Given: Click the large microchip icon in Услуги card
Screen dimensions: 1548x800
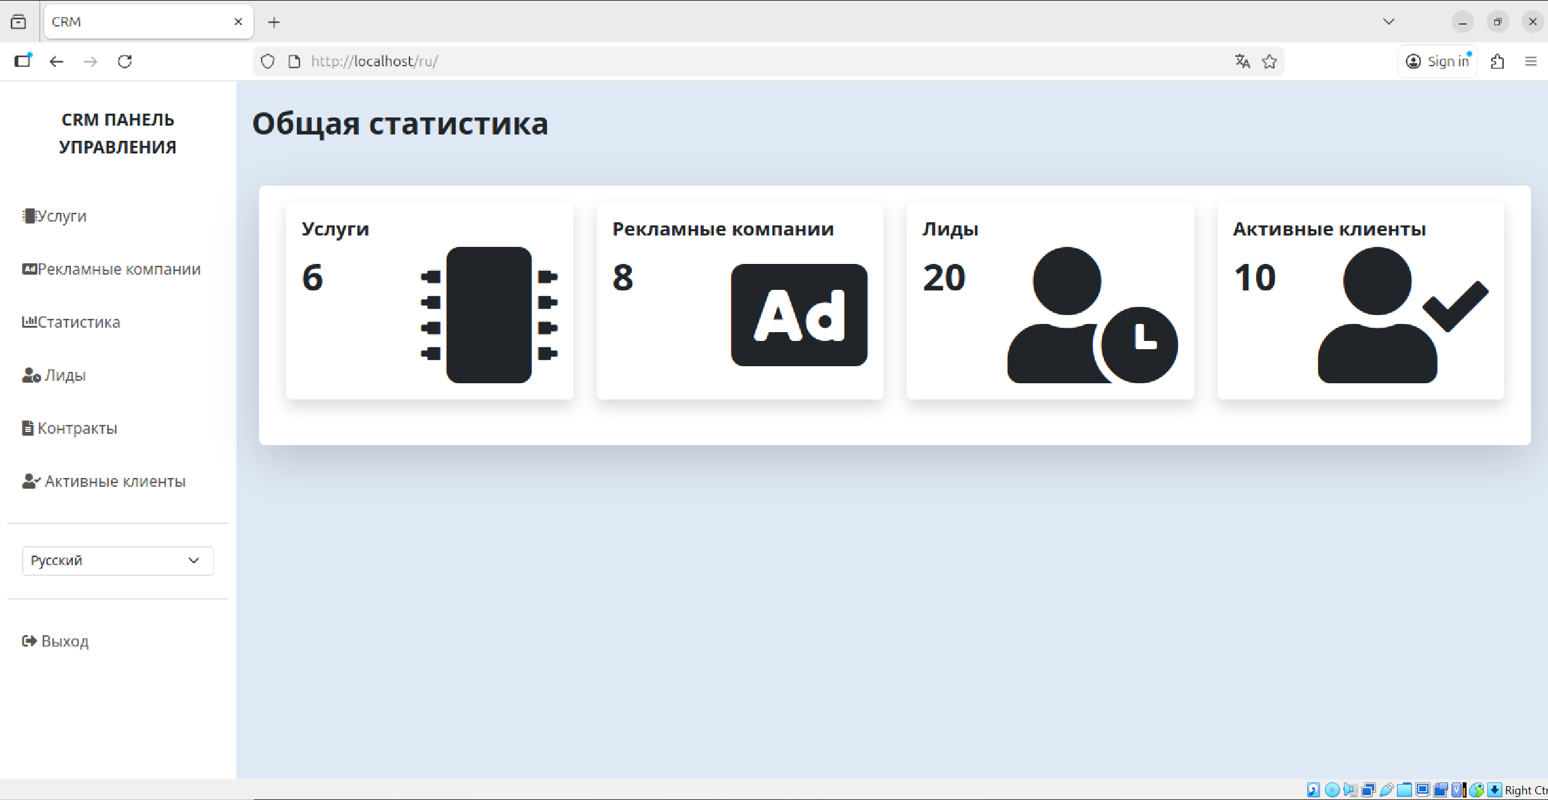Looking at the screenshot, I should (489, 315).
